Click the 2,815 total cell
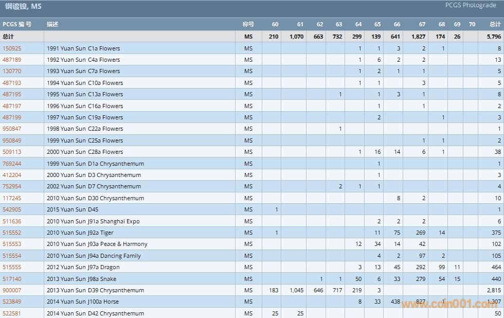Image resolution: width=504 pixels, height=318 pixels. coord(493,290)
